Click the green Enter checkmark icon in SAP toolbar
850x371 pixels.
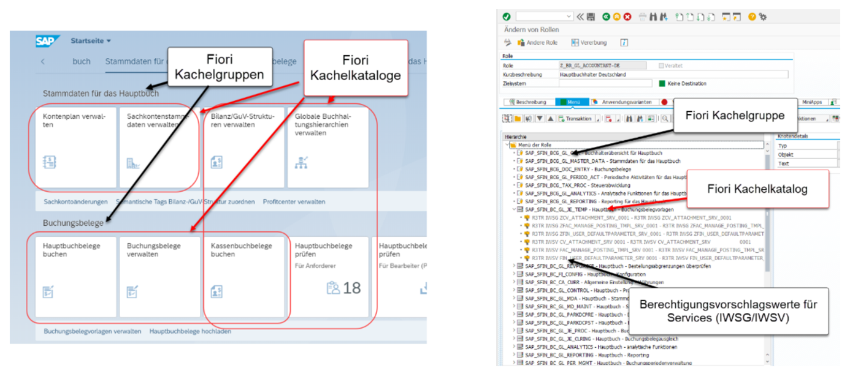pyautogui.click(x=507, y=17)
